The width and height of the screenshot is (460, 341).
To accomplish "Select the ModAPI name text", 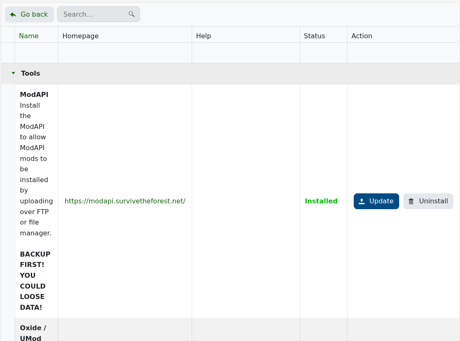I will click(34, 94).
